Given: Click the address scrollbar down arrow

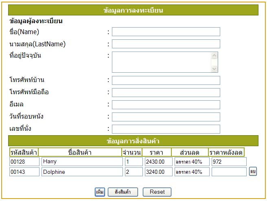Looking at the screenshot, I should click(x=215, y=69).
